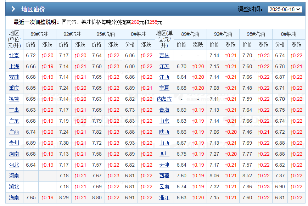Click the 上海 region link
308x206 pixels.
click(14, 66)
